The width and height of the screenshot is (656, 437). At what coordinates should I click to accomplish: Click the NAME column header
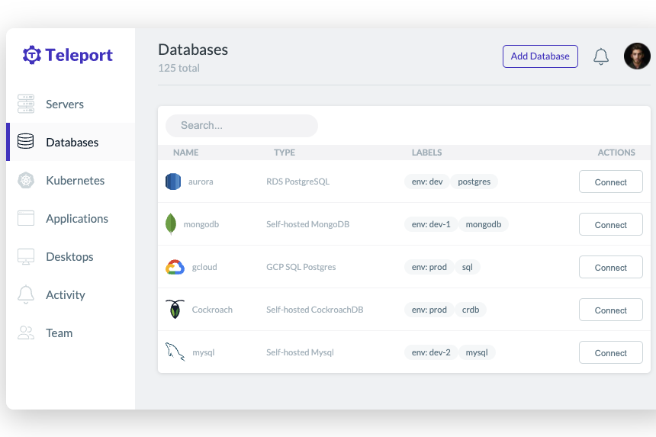[186, 153]
